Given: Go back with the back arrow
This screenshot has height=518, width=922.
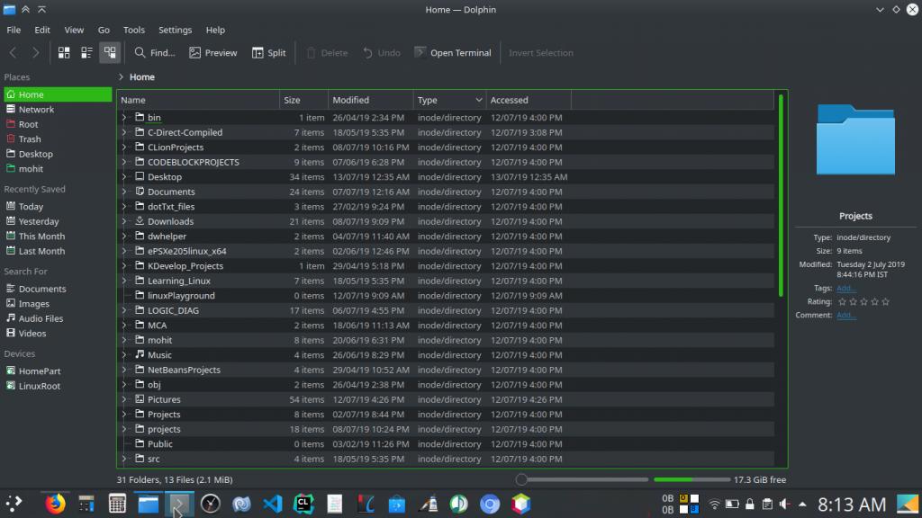Looking at the screenshot, I should [x=13, y=53].
